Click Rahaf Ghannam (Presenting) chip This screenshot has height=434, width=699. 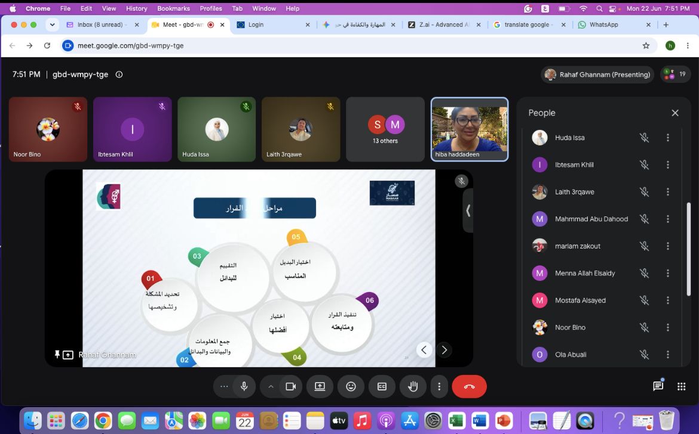pos(597,75)
